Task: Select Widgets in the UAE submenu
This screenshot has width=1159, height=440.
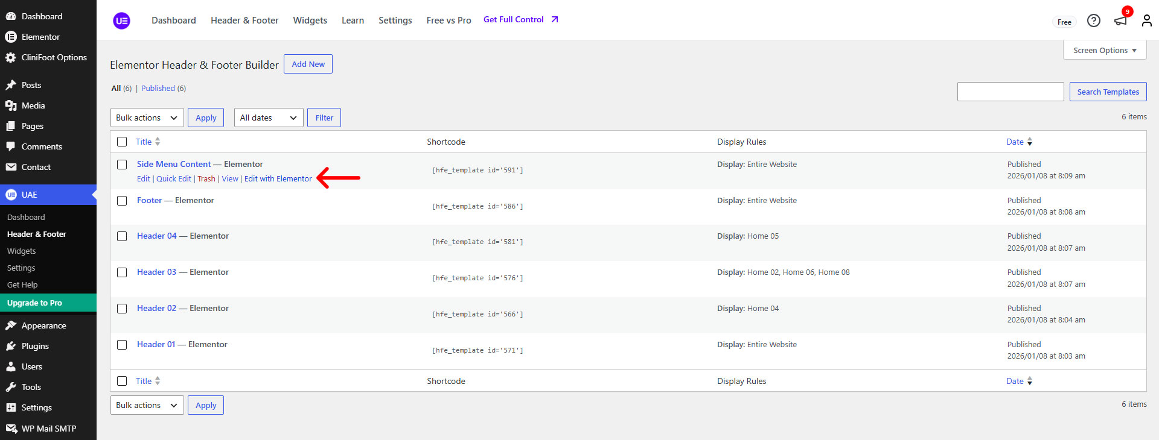Action: [x=22, y=251]
